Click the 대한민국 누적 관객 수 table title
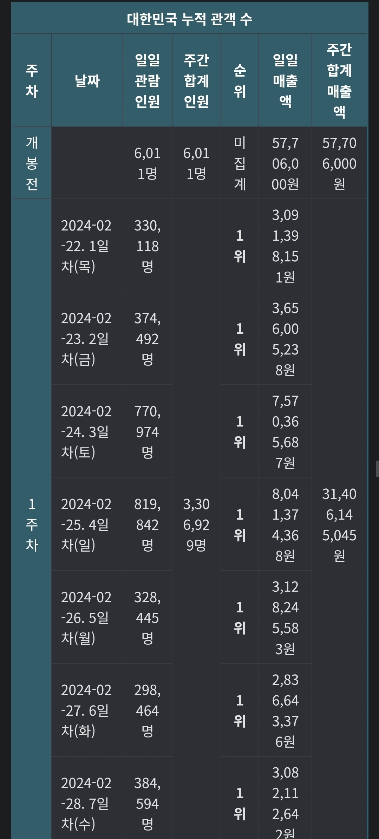 tap(189, 19)
